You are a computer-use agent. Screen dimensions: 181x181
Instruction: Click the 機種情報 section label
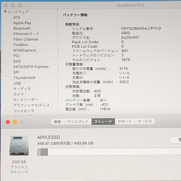(72, 24)
